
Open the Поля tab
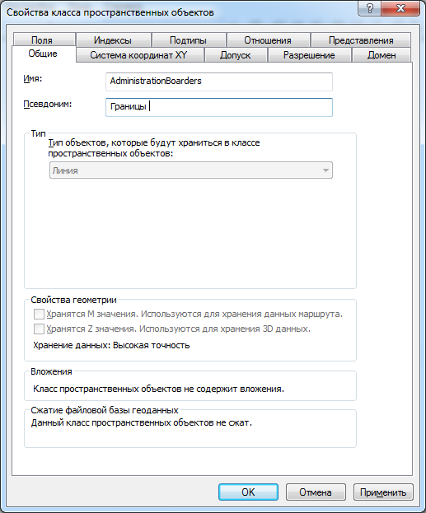(x=43, y=40)
